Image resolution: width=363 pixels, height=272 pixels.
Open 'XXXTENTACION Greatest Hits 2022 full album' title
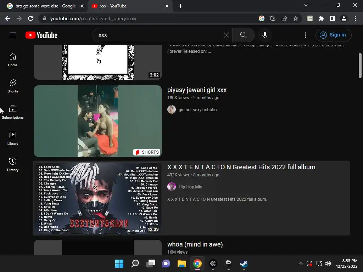(x=241, y=167)
